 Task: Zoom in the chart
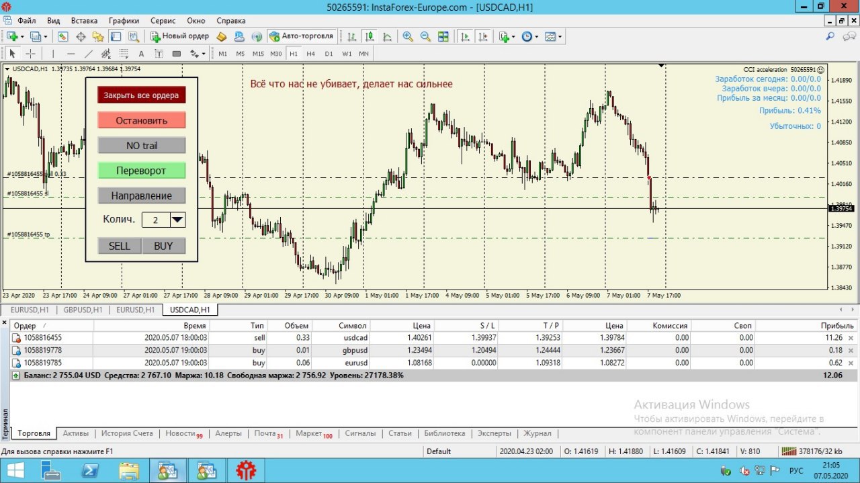point(408,36)
